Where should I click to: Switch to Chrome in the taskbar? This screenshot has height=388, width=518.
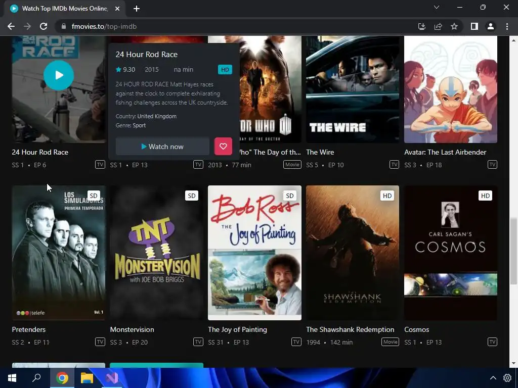62,378
